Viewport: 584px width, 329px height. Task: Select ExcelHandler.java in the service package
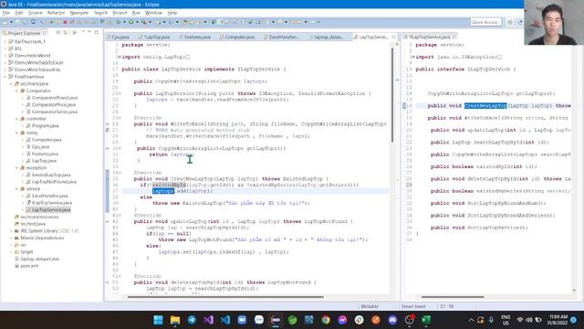click(x=49, y=196)
